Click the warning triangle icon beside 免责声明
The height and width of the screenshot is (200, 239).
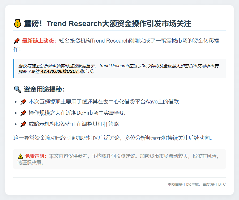[x=20, y=156]
